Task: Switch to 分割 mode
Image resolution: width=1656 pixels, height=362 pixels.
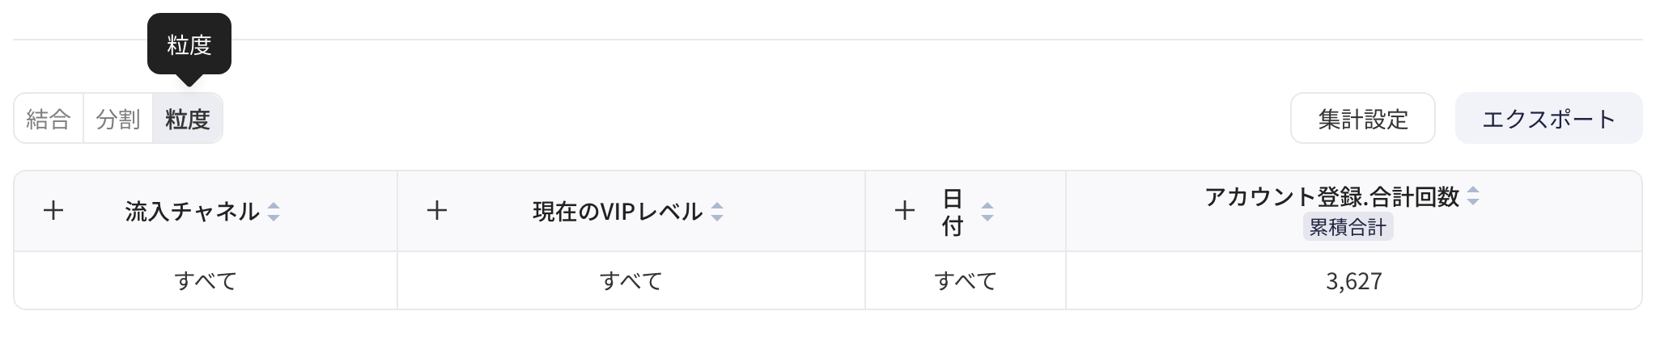Action: 118,119
